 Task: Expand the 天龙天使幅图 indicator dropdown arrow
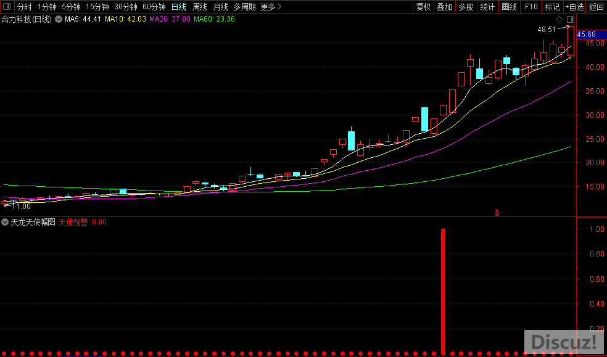[x=5, y=222]
